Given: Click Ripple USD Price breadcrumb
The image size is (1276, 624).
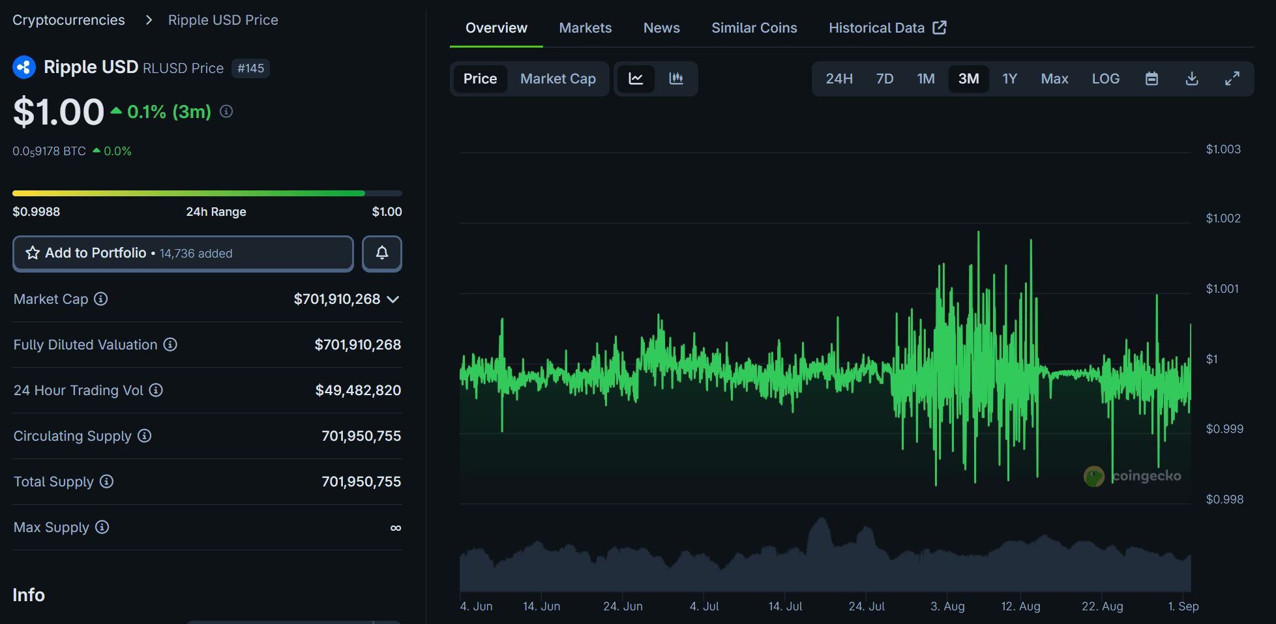Looking at the screenshot, I should 223,20.
